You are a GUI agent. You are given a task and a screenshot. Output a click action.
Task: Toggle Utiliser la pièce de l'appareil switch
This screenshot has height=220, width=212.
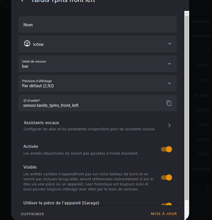[x=167, y=204]
